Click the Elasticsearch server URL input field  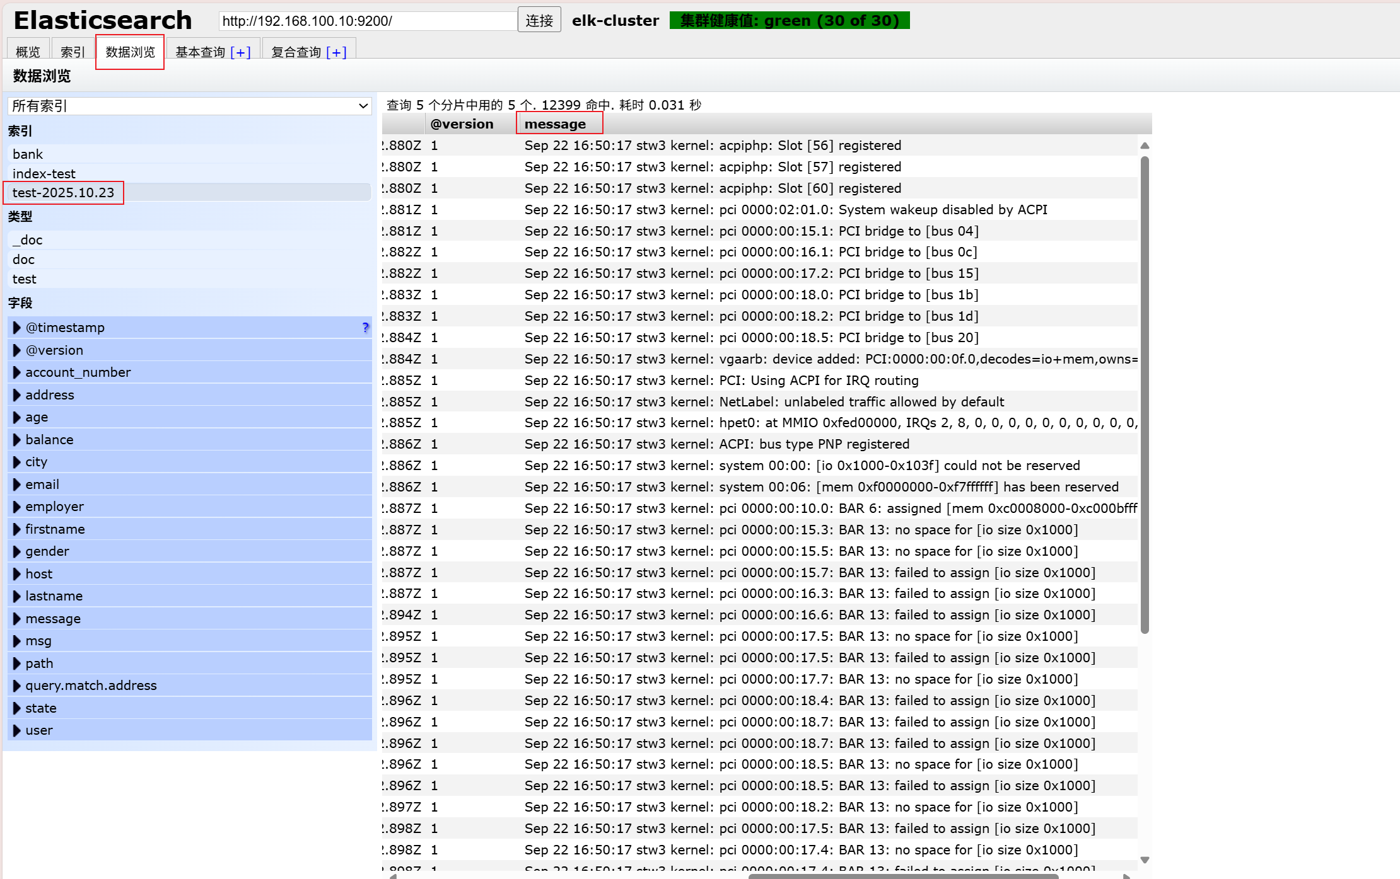tap(367, 21)
